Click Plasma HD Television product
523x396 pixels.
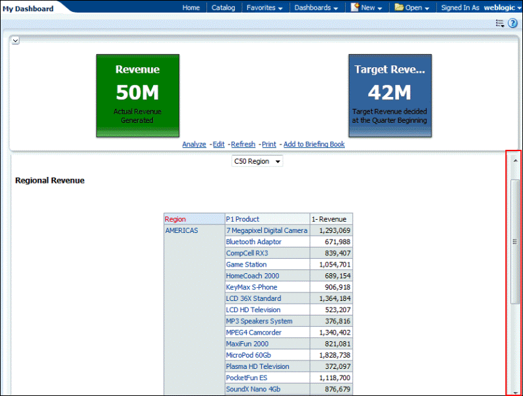(257, 366)
